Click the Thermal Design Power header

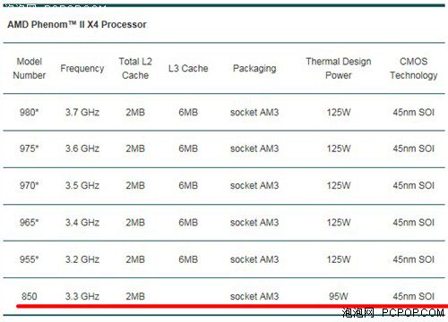[x=339, y=68]
